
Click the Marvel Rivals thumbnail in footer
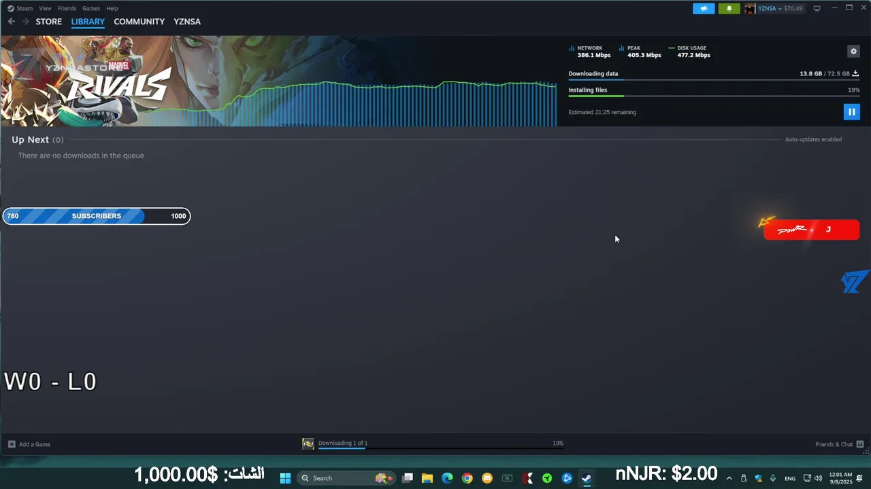(x=308, y=444)
